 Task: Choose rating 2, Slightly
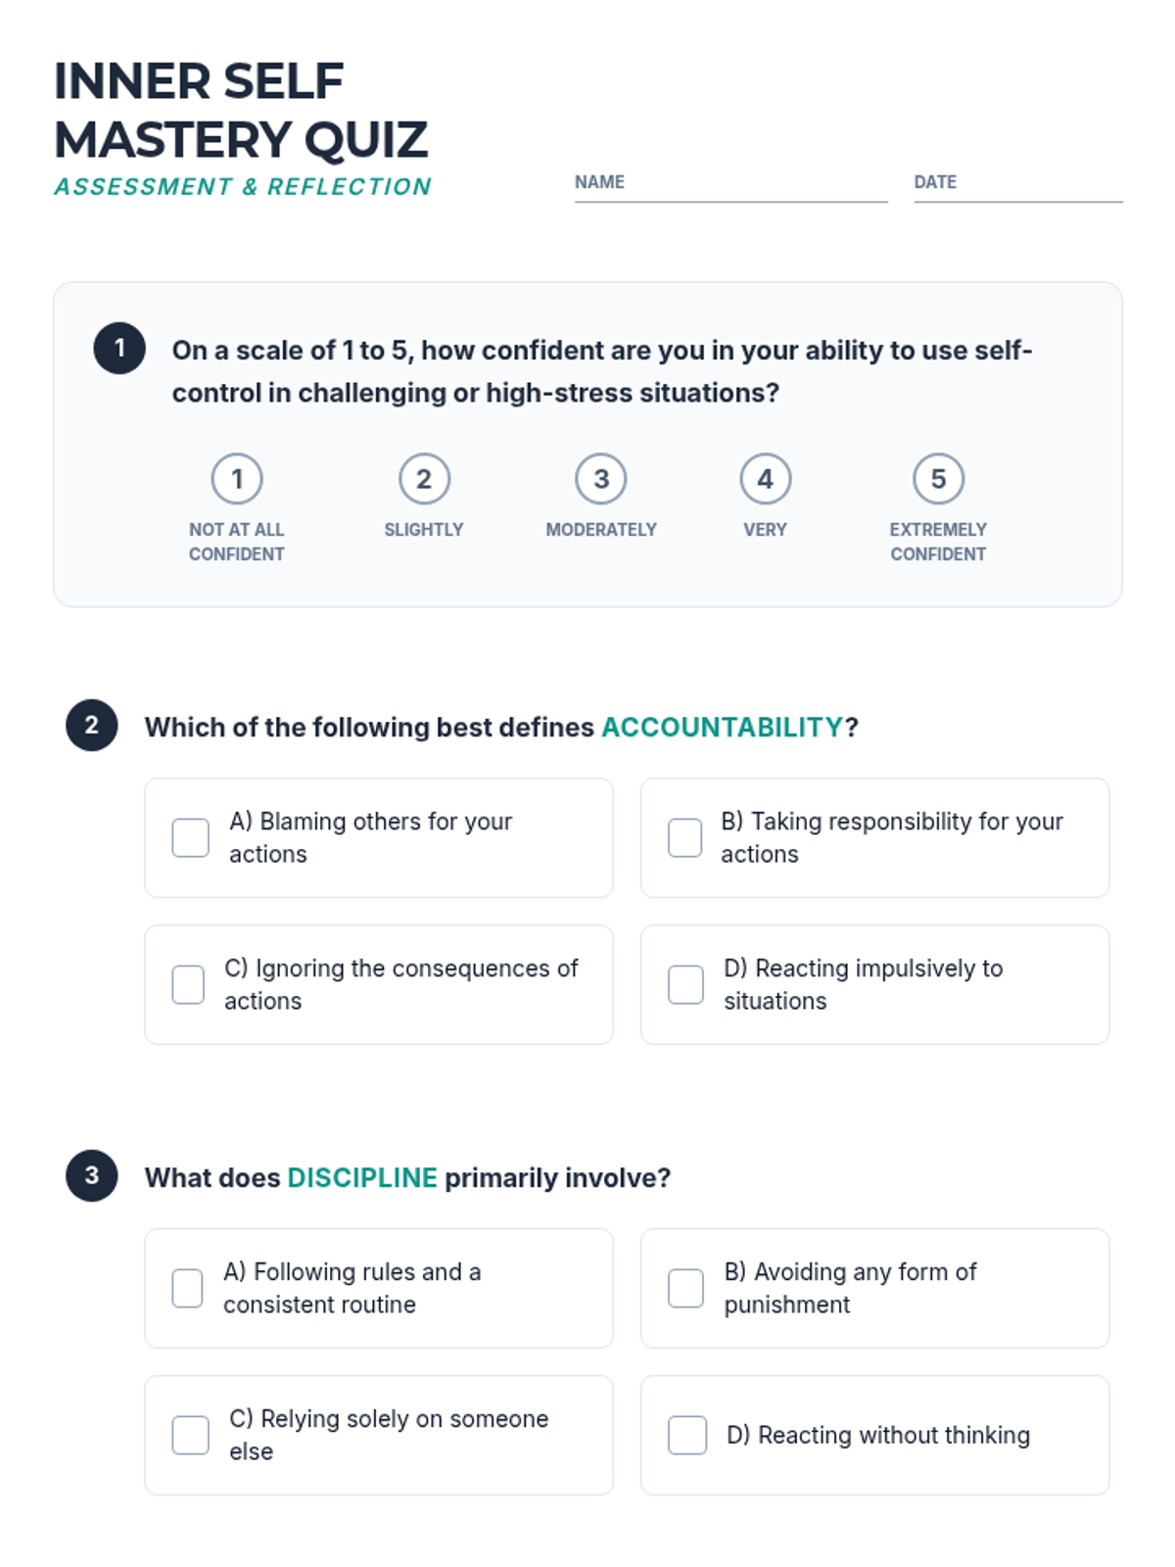click(x=424, y=479)
